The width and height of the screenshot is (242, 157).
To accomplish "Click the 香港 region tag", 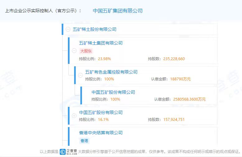I will coord(84,141).
